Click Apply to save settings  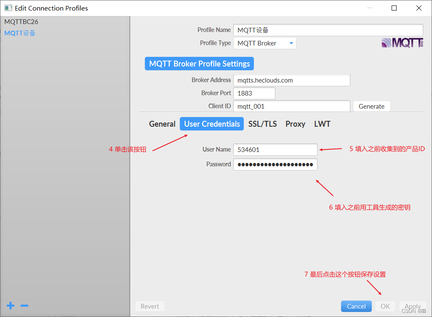413,306
